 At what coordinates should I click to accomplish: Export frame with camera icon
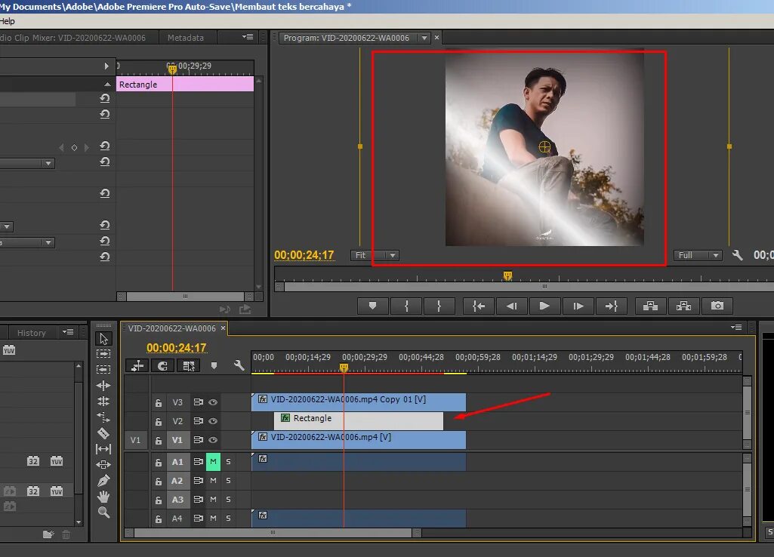[717, 306]
